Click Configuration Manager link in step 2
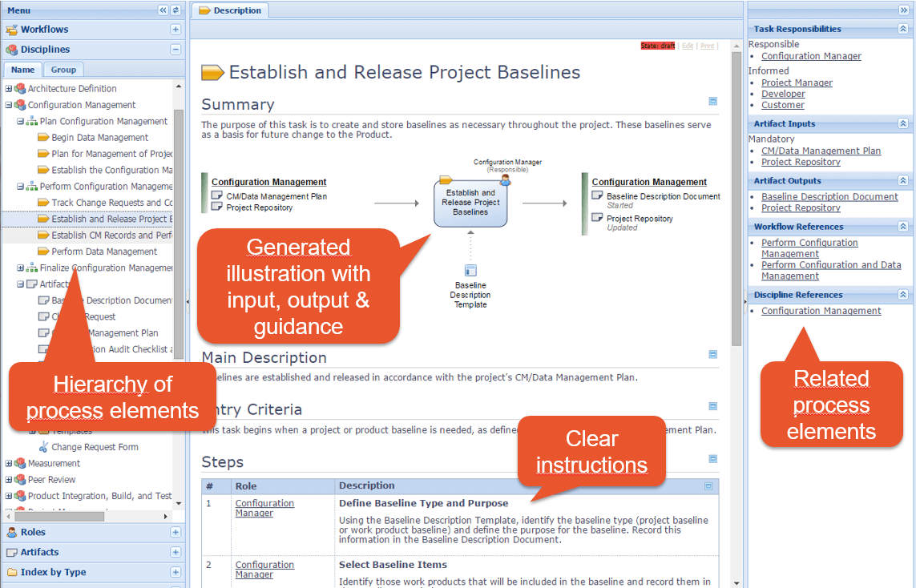The image size is (916, 588). [264, 570]
